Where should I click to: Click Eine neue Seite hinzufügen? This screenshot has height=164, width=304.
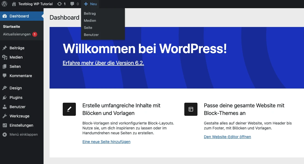pyautogui.click(x=106, y=142)
